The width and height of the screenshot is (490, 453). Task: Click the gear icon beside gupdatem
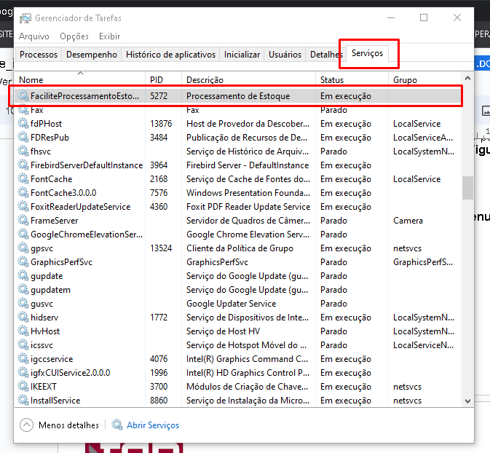pyautogui.click(x=23, y=289)
